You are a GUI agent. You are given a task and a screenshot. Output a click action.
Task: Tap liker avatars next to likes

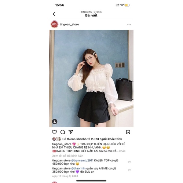(x=56, y=139)
